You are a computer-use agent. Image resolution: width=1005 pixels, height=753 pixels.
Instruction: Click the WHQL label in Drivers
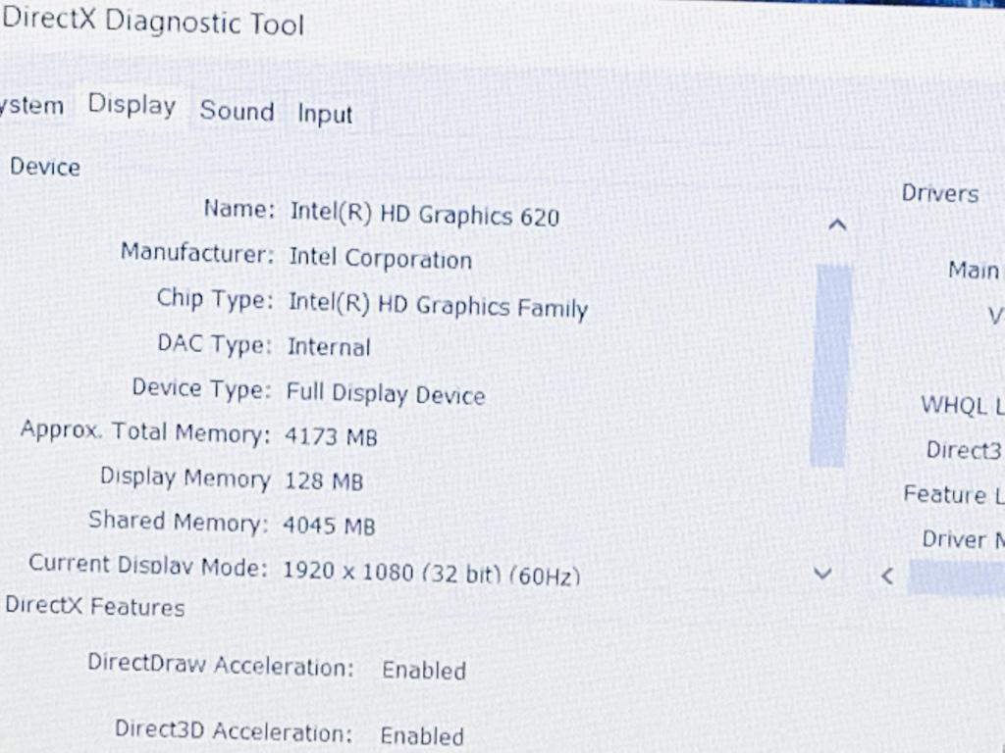[962, 405]
